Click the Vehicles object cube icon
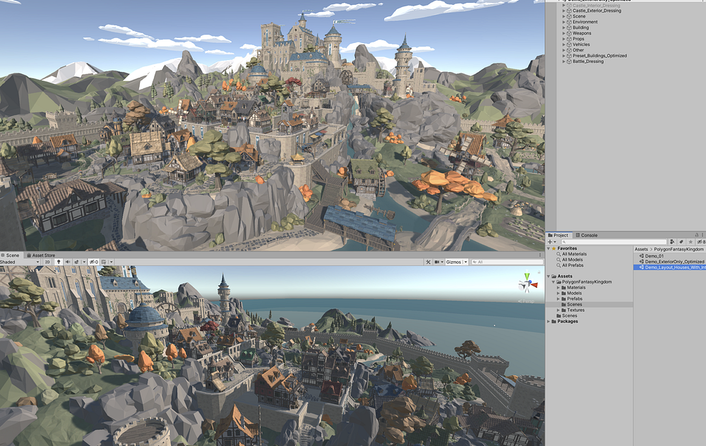 click(x=569, y=44)
